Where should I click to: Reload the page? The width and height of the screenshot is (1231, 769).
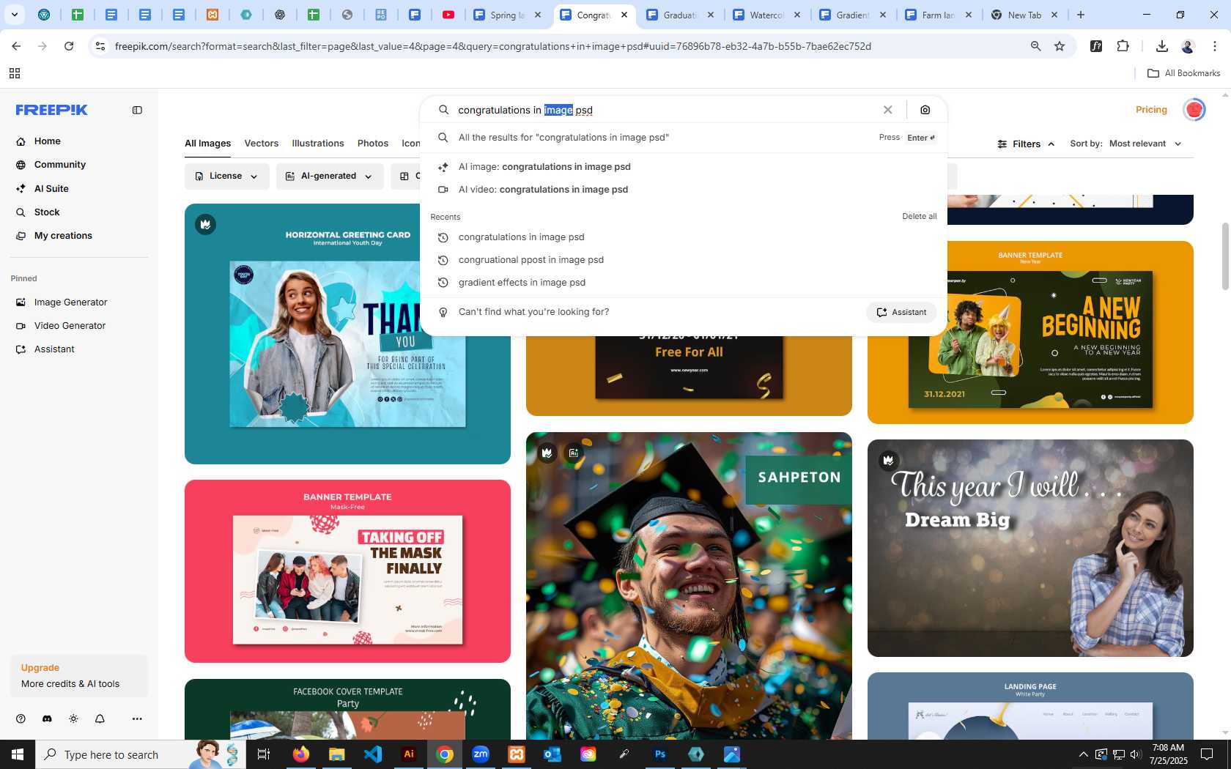[x=69, y=46]
